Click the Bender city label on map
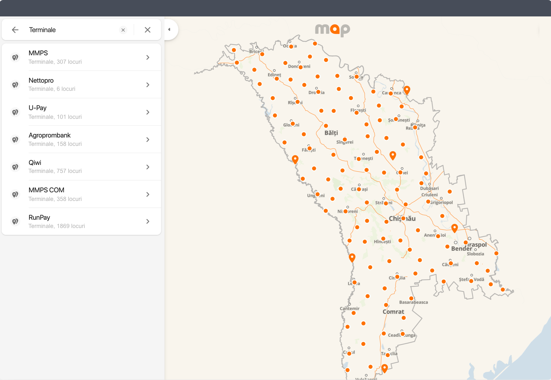 pos(461,249)
